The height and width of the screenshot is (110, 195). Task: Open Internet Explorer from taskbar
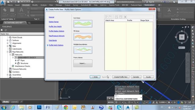pos(13,107)
